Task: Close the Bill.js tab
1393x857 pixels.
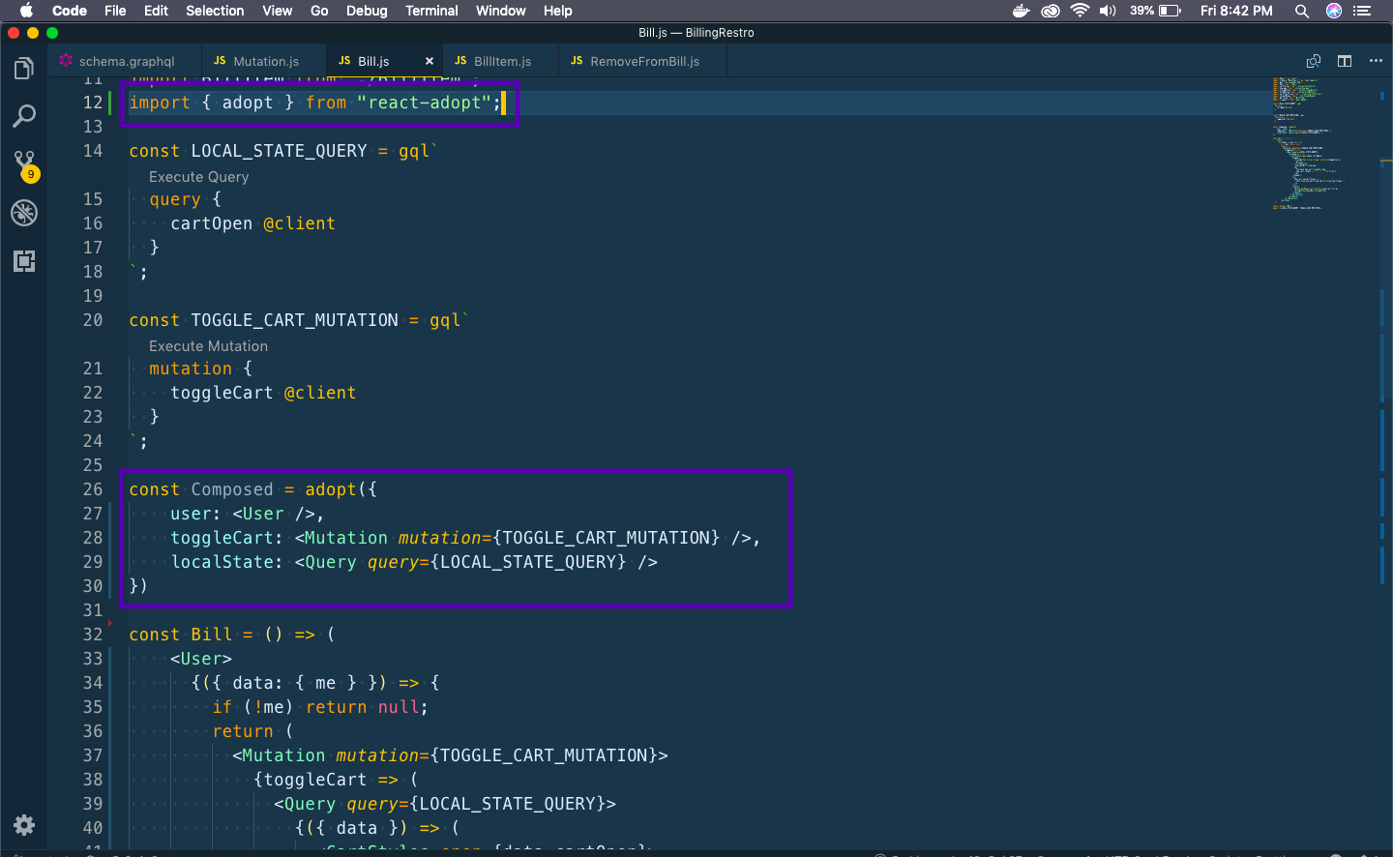Action: click(x=430, y=61)
